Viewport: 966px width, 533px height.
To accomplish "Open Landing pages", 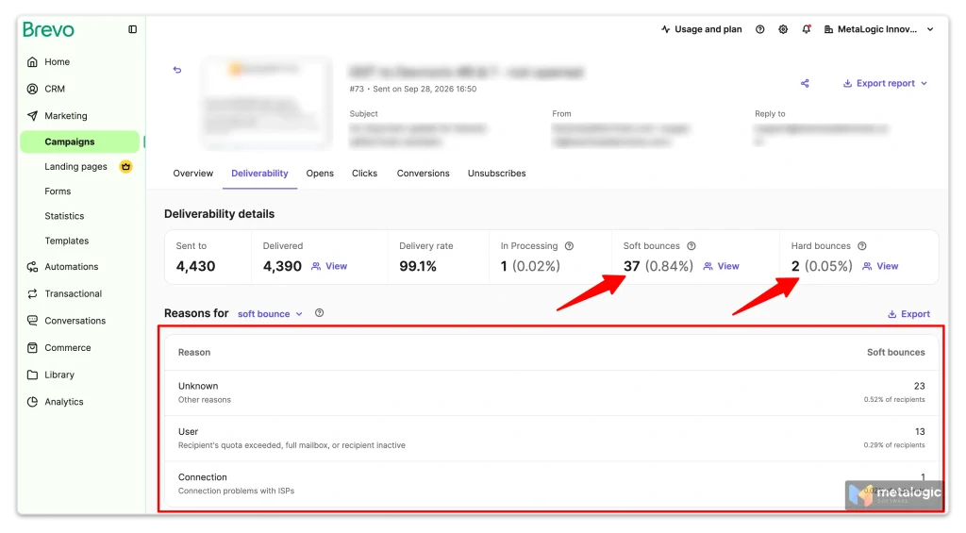I will pyautogui.click(x=75, y=166).
